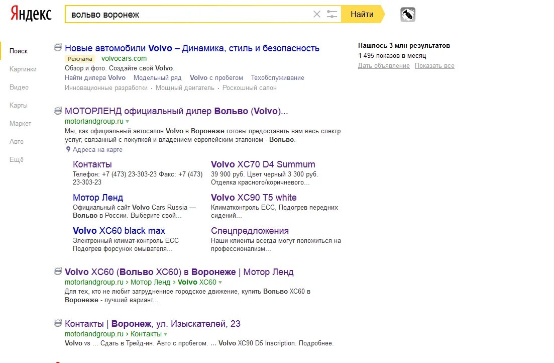
Task: Click text Нашлось 3 млн результатов
Action: (404, 45)
